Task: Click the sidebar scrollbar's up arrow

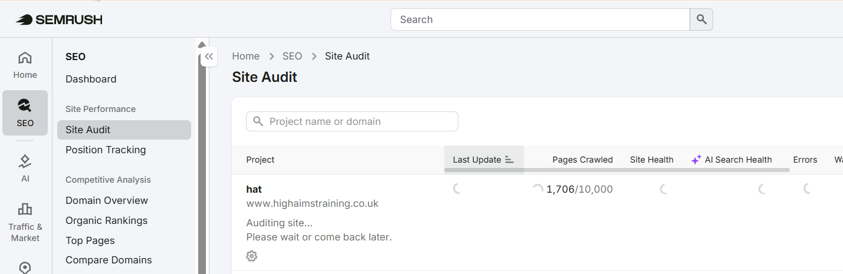Action: (x=202, y=44)
